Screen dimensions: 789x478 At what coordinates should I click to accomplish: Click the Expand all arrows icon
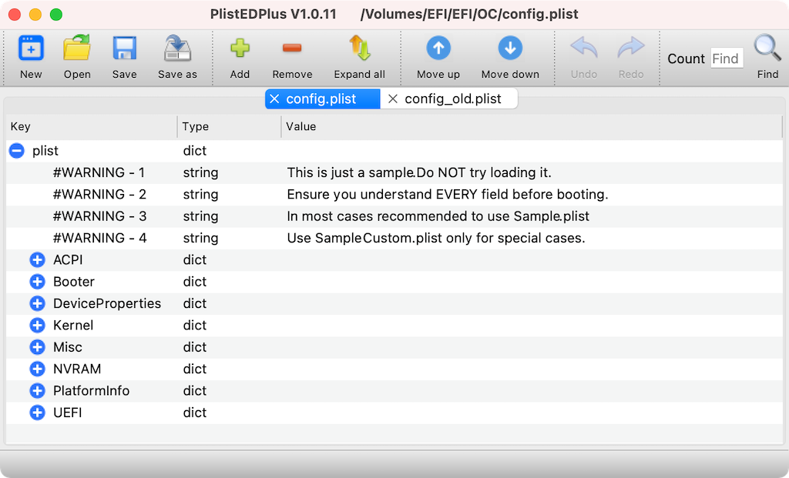click(360, 48)
